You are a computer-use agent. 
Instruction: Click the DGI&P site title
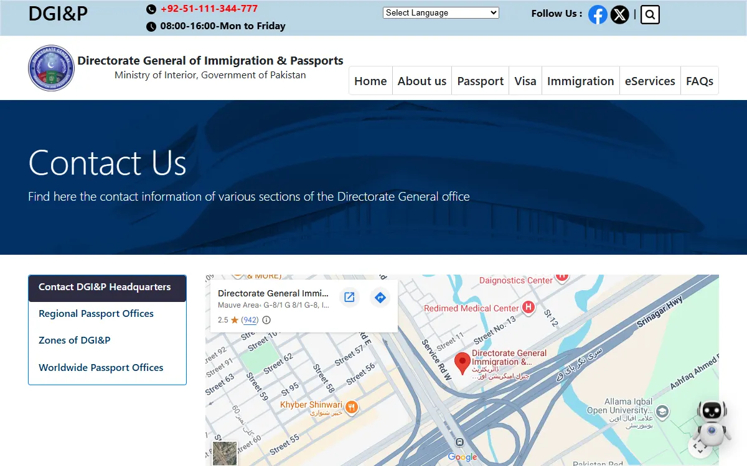pos(58,13)
